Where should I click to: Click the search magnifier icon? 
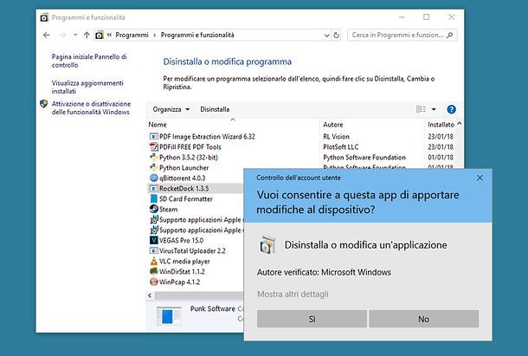click(x=450, y=35)
